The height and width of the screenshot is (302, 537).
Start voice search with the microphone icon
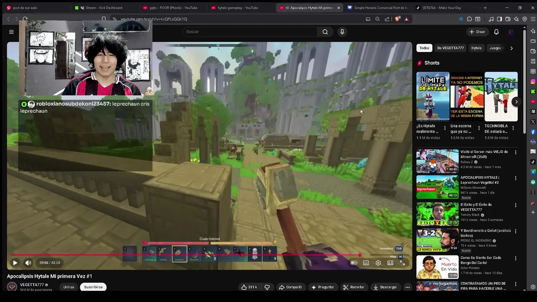(x=342, y=32)
